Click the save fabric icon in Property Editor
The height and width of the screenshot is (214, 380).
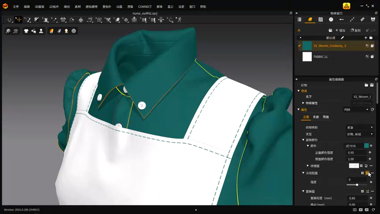click(x=372, y=85)
